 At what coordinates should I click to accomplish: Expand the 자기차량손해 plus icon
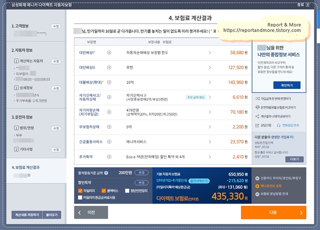[109, 112]
